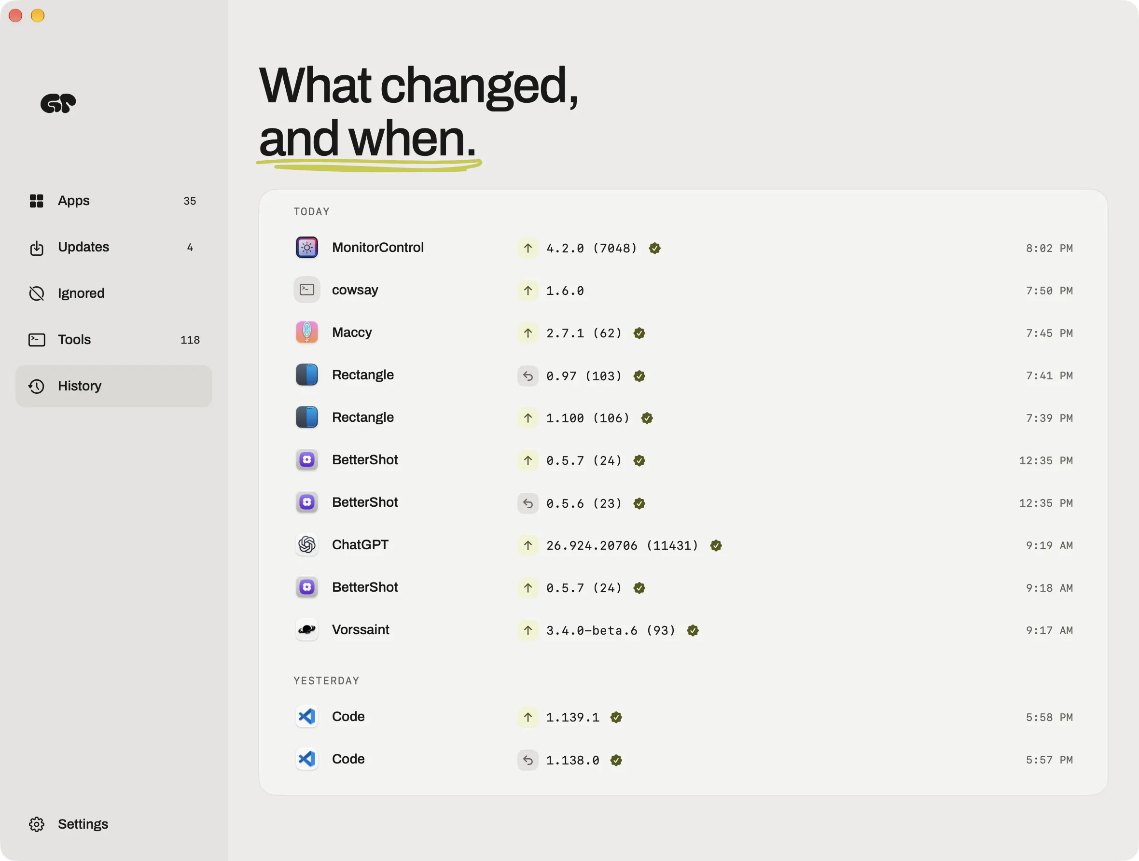Viewport: 1139px width, 861px height.
Task: Click the Apps count badge 35
Action: (190, 201)
